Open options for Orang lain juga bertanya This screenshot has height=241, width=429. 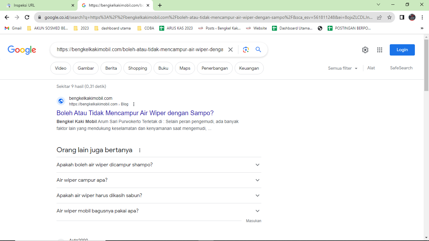[140, 150]
